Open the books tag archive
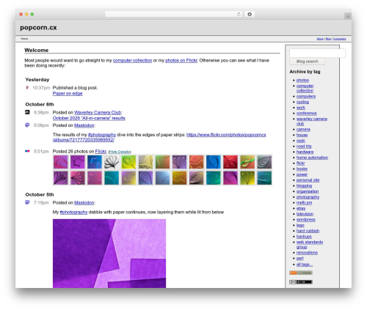 (x=302, y=169)
